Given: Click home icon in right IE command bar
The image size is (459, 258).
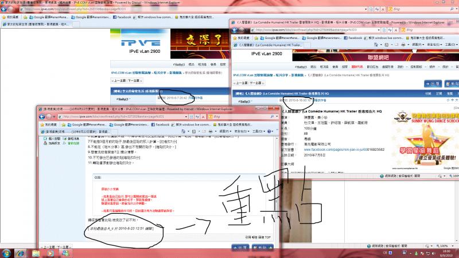Looking at the screenshot, I should (x=376, y=45).
